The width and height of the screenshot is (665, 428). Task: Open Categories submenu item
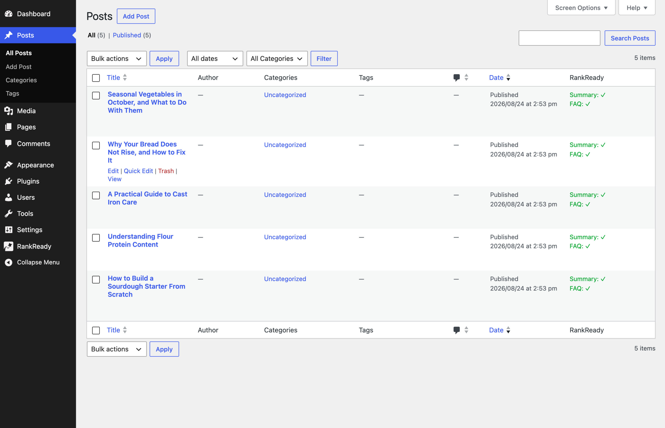tap(21, 80)
